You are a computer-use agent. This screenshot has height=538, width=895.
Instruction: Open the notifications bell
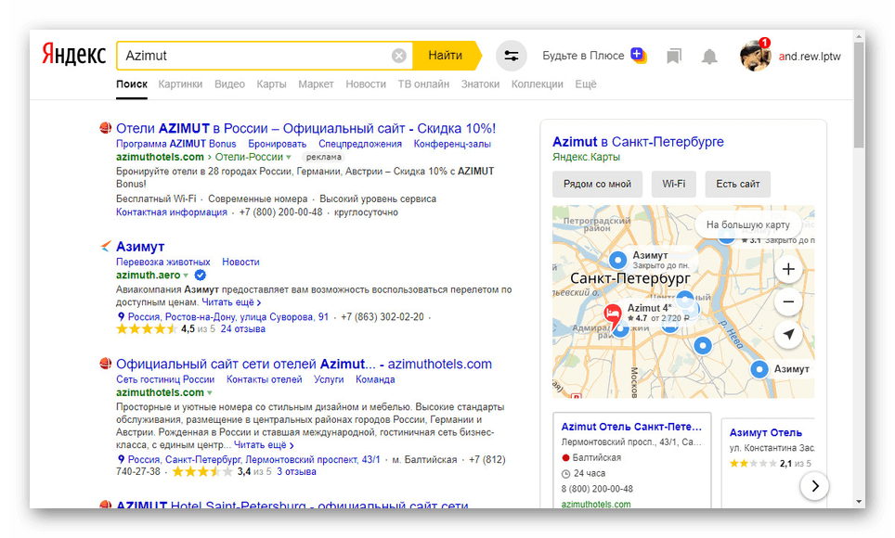pos(709,57)
